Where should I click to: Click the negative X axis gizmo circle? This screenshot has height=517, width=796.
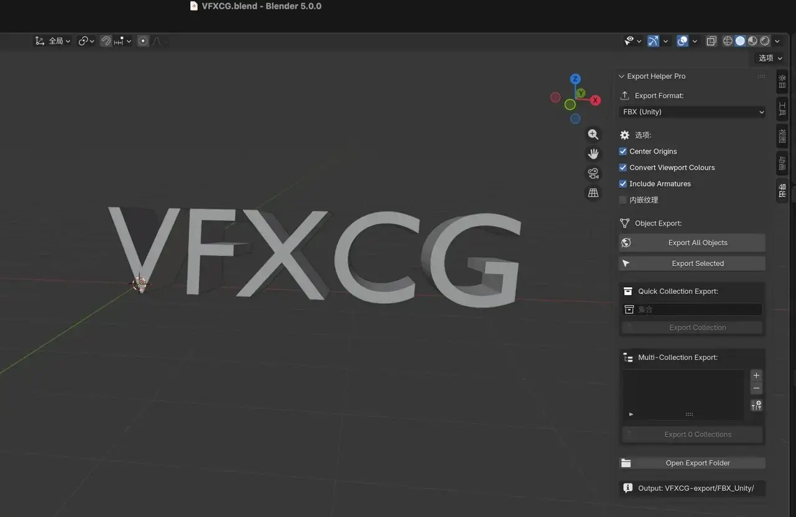pyautogui.click(x=555, y=97)
